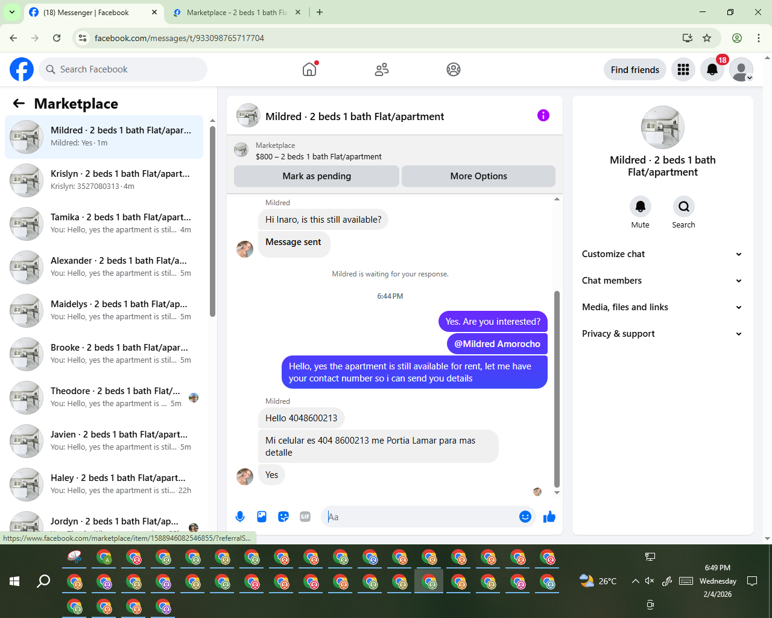
Task: Close the Marketplace browser tab
Action: (298, 12)
